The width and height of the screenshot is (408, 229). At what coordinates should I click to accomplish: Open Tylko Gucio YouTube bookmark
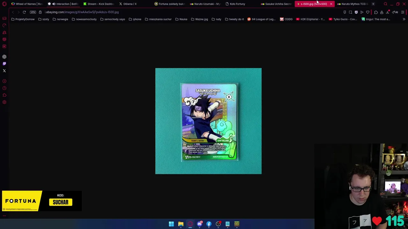coord(343,19)
